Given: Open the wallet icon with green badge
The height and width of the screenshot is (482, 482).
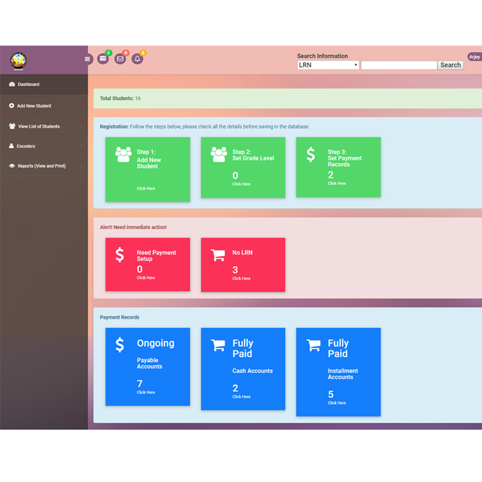Looking at the screenshot, I should (103, 59).
